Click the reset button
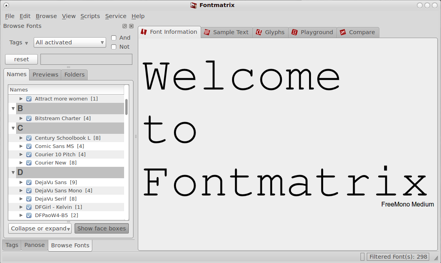The height and width of the screenshot is (263, 441). tap(21, 59)
